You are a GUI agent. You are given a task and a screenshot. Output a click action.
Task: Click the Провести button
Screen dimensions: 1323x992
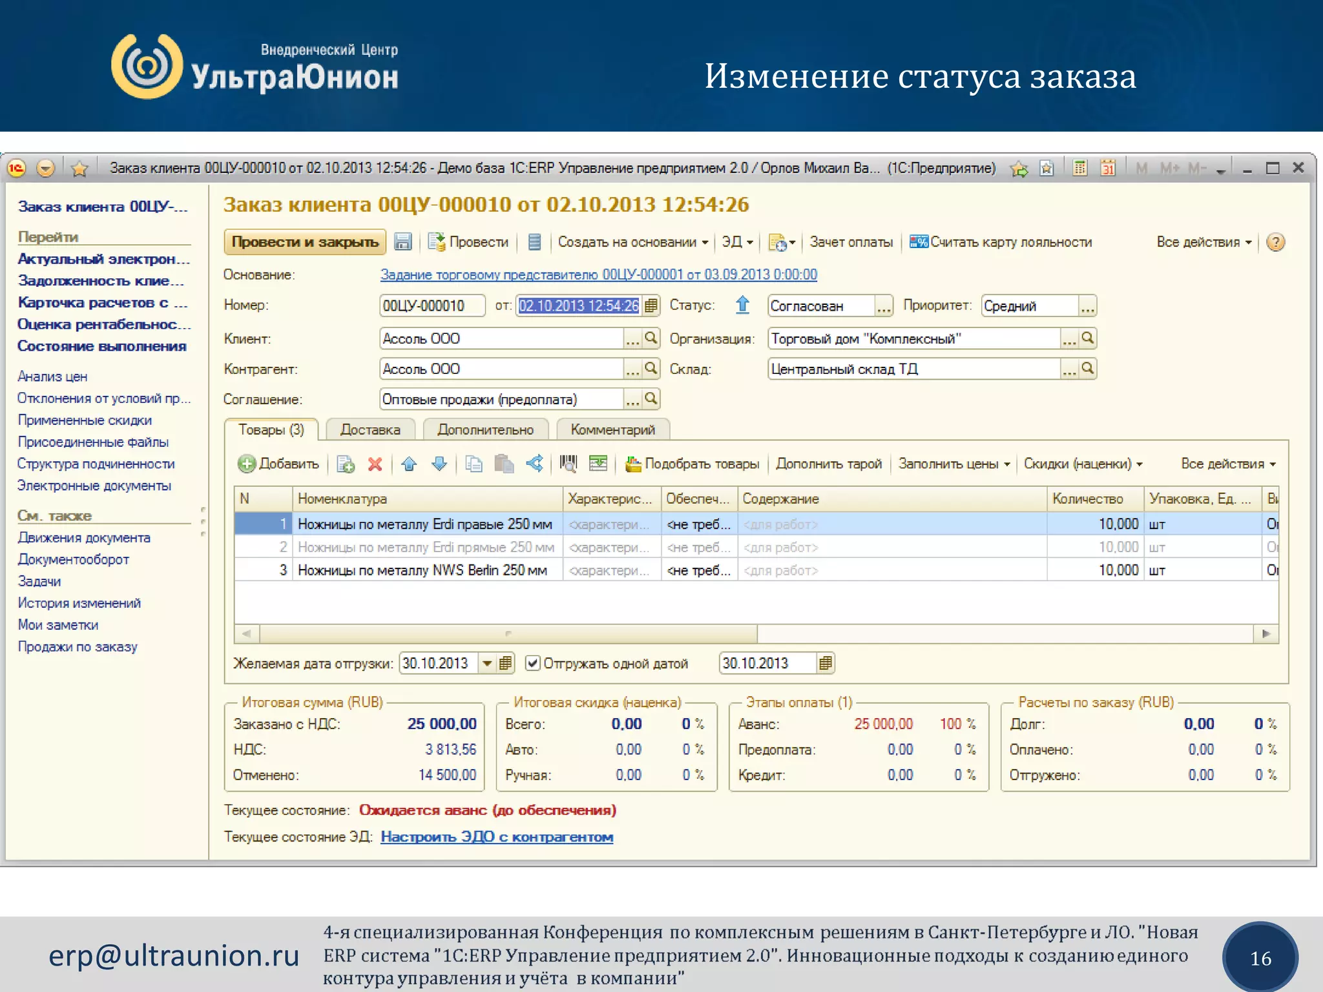click(469, 242)
